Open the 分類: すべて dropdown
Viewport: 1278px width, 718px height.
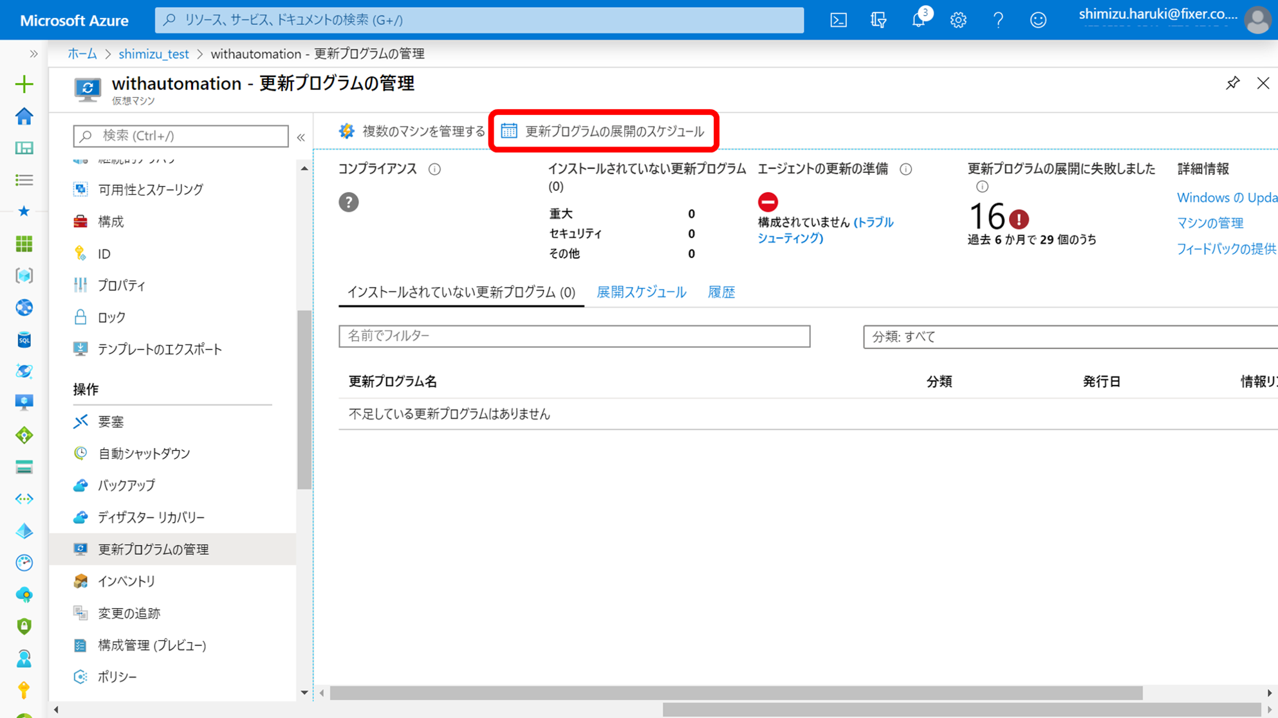1068,336
